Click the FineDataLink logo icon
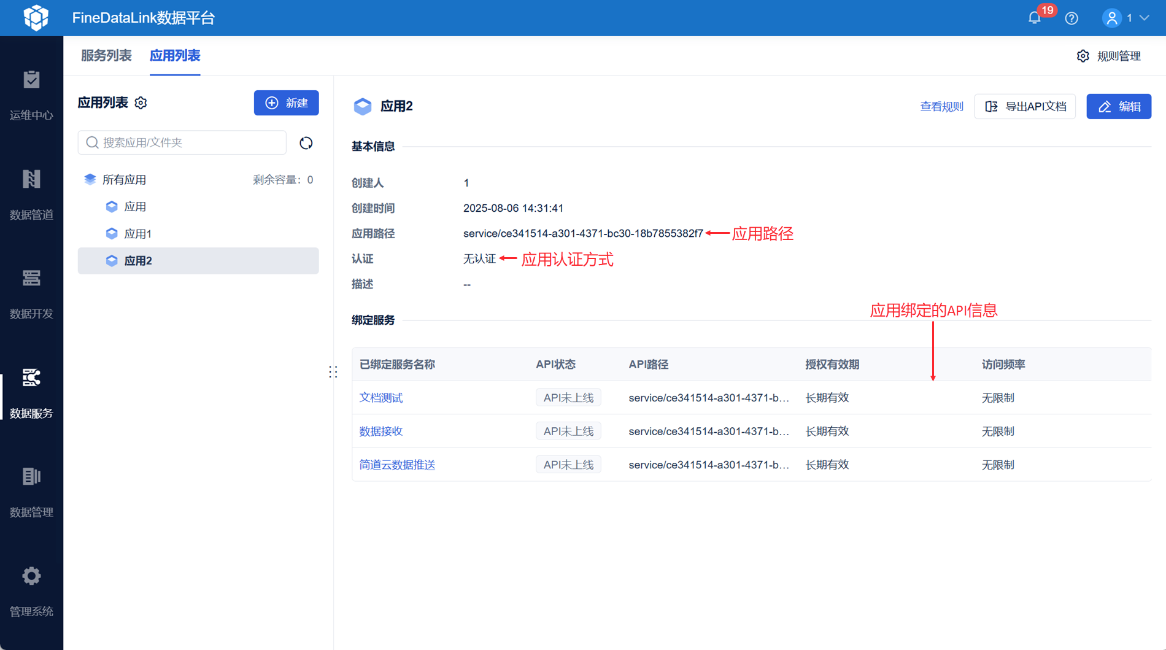 pos(36,18)
